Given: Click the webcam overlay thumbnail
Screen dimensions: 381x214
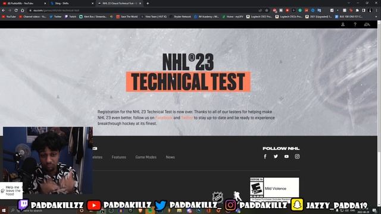Looking at the screenshot, I should [48, 160].
